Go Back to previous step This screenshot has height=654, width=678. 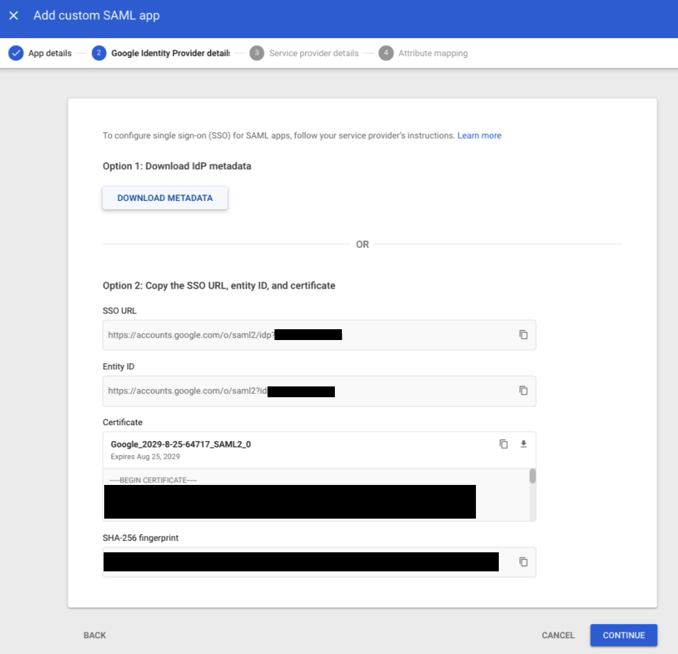point(95,635)
